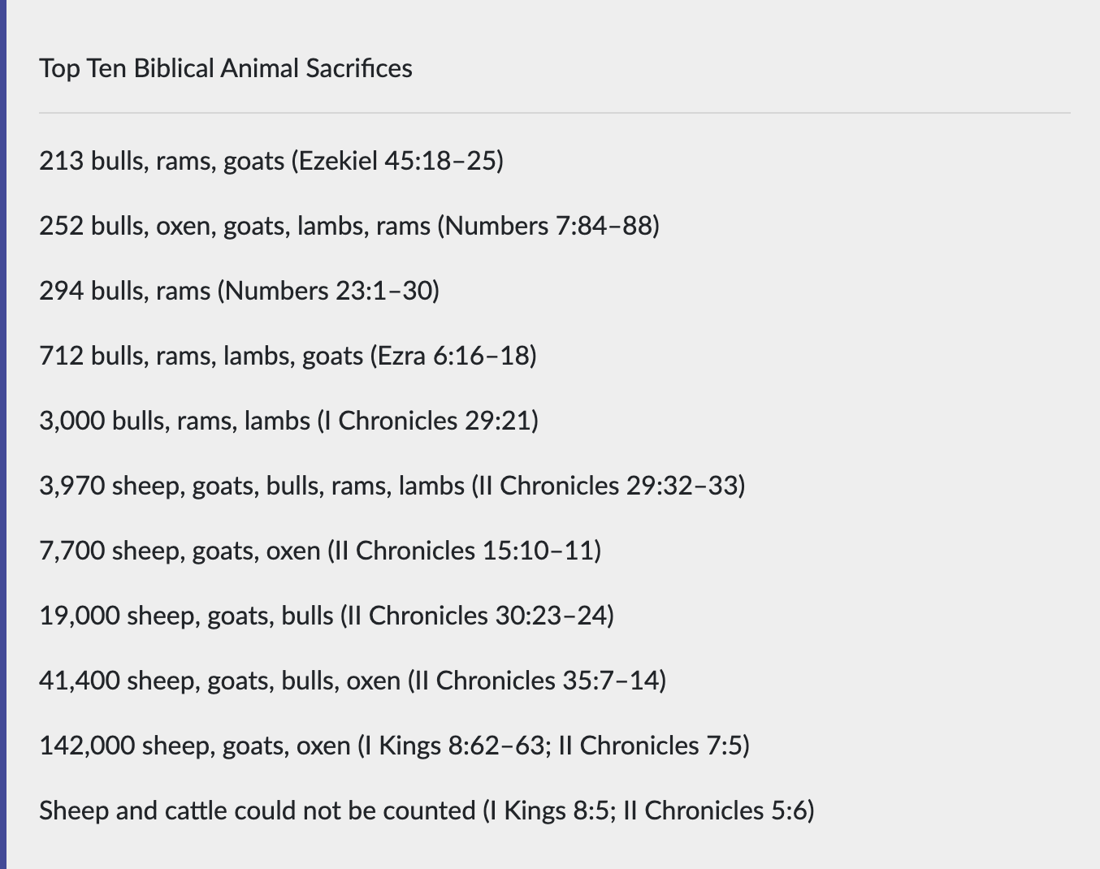Select the 7,700 sheep II Chronicles 15 line
The height and width of the screenshot is (869, 1100).
coord(320,551)
